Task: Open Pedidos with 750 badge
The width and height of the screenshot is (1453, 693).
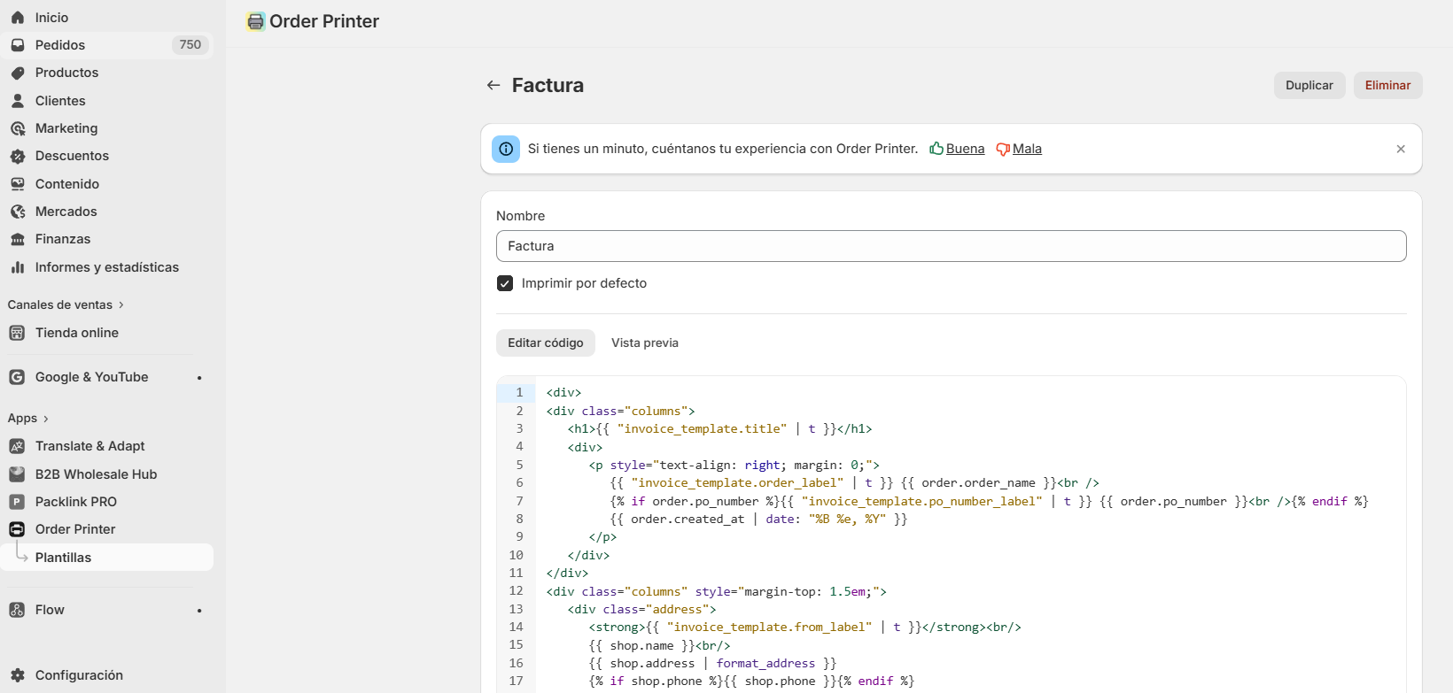Action: click(x=60, y=45)
